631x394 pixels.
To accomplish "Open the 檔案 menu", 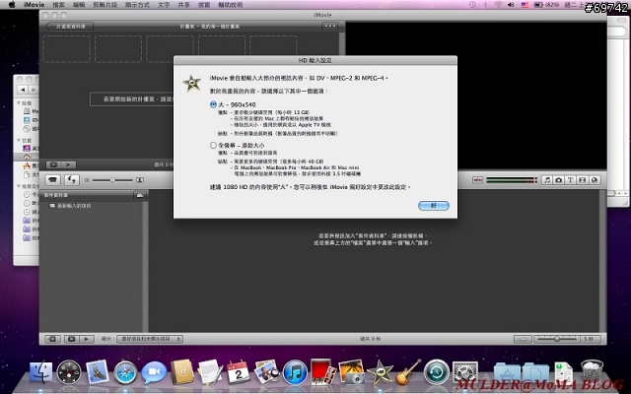I will coord(59,5).
